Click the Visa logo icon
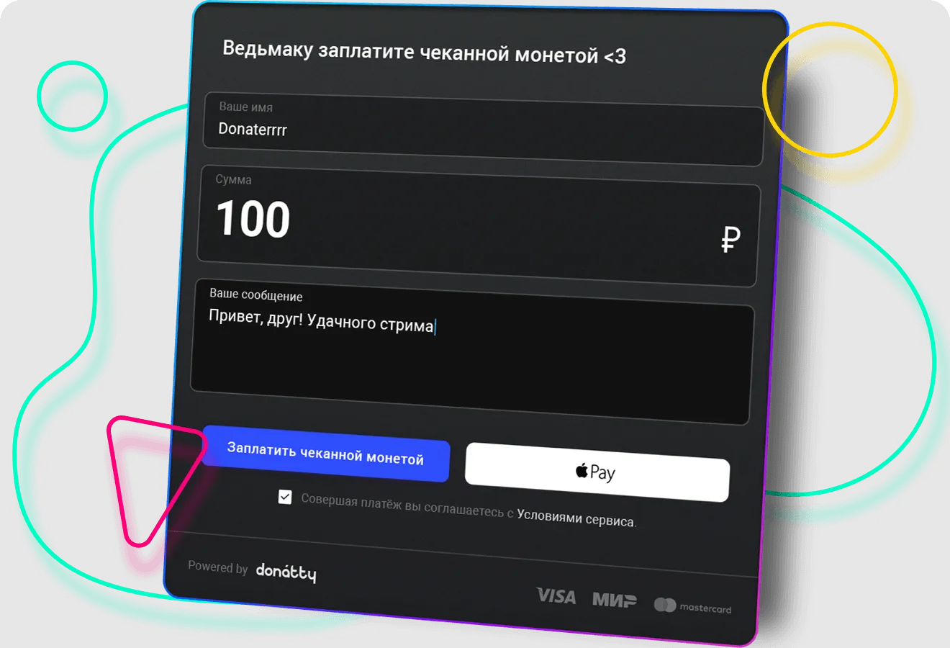Screen dimensions: 950x648 coord(556,596)
